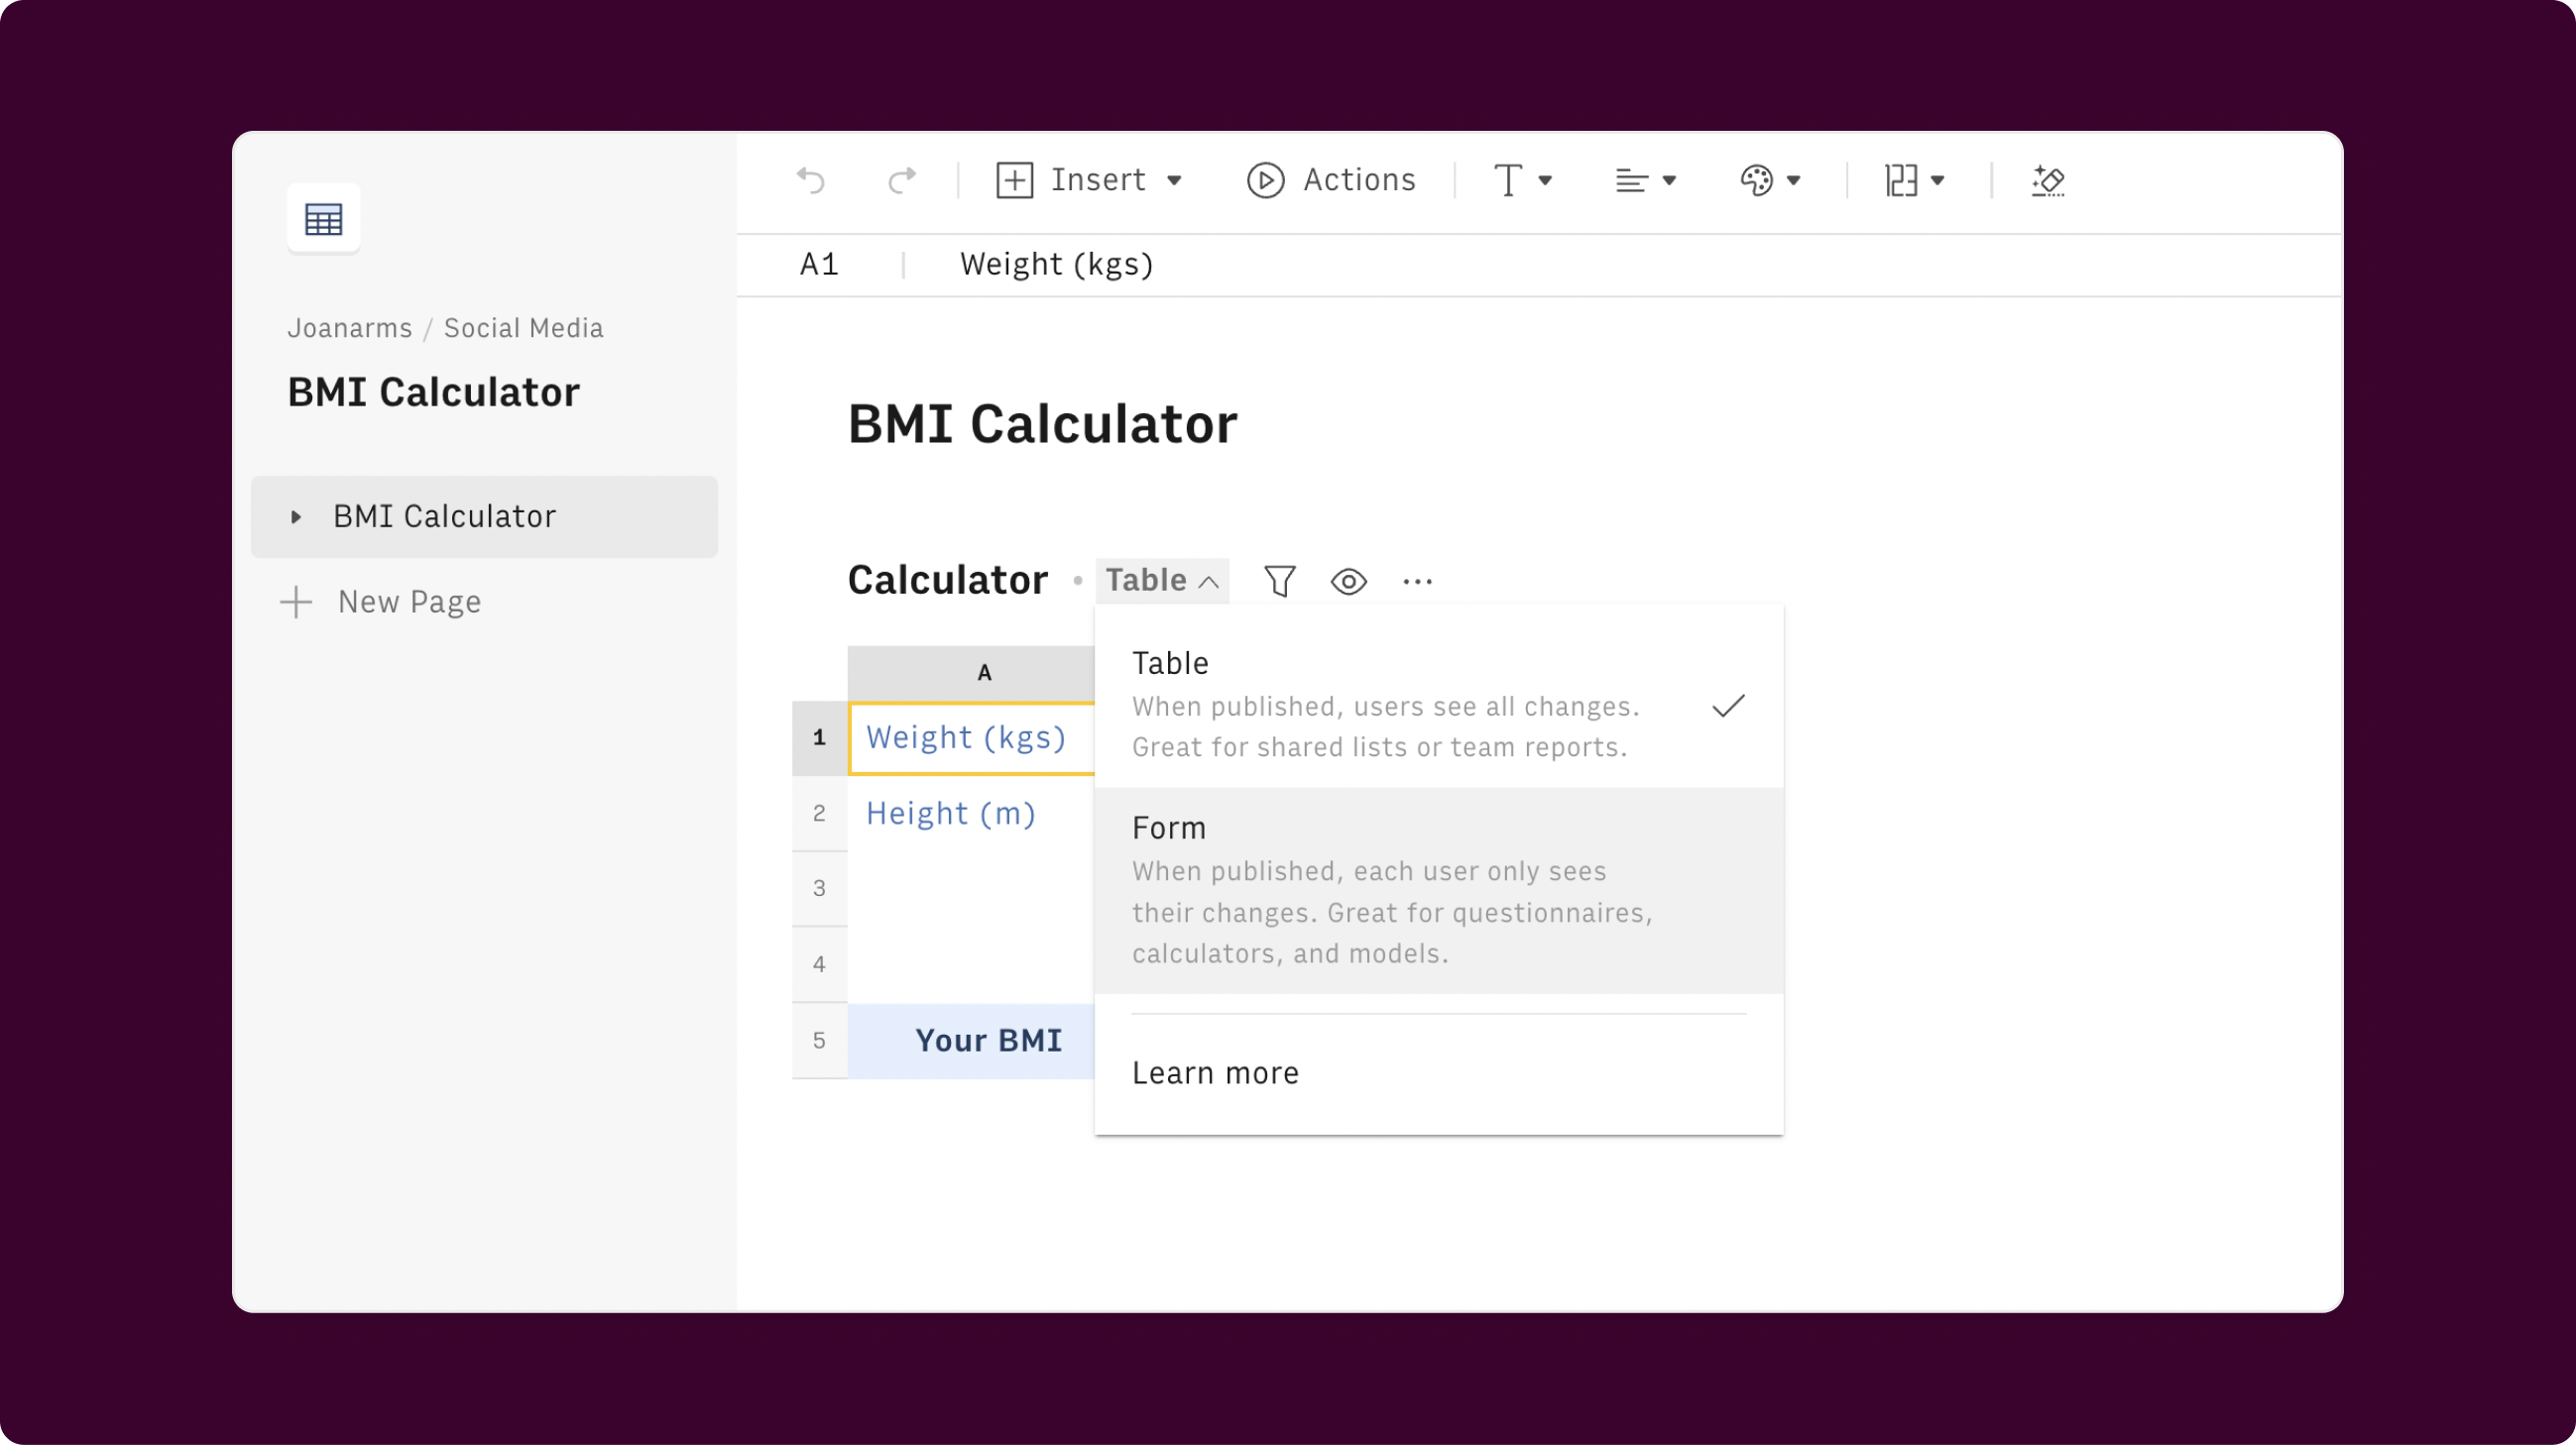Image resolution: width=2576 pixels, height=1445 pixels.
Task: Click the clear formatting eraser icon
Action: tap(2047, 181)
